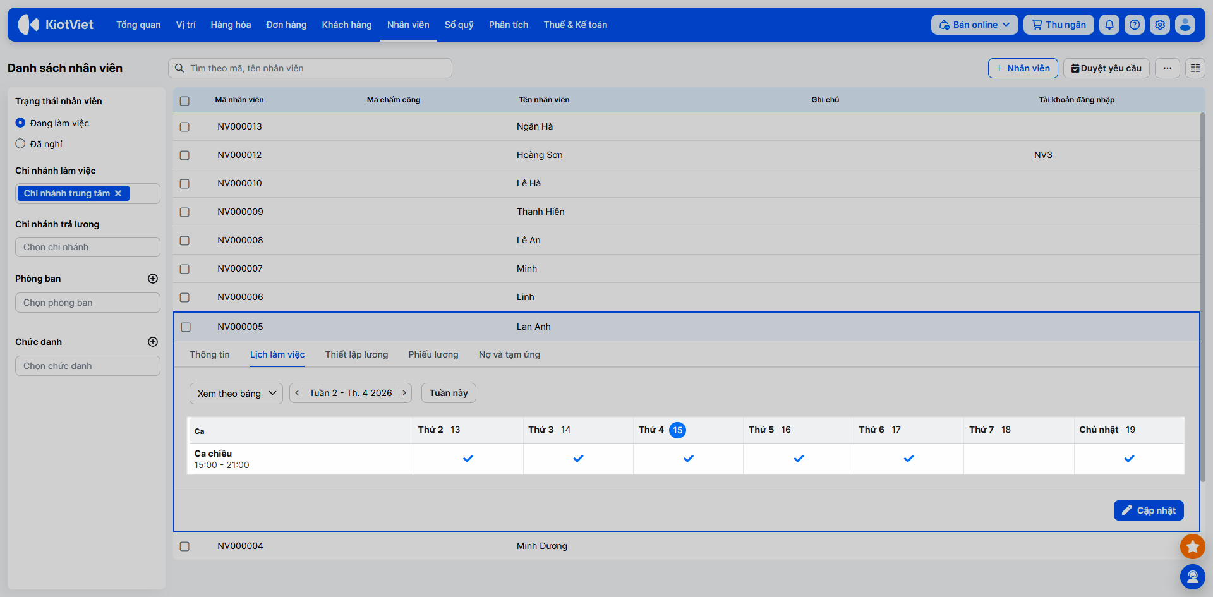The height and width of the screenshot is (597, 1213).
Task: Switch to the Nợ và tạm ứng tab
Action: [x=509, y=354]
